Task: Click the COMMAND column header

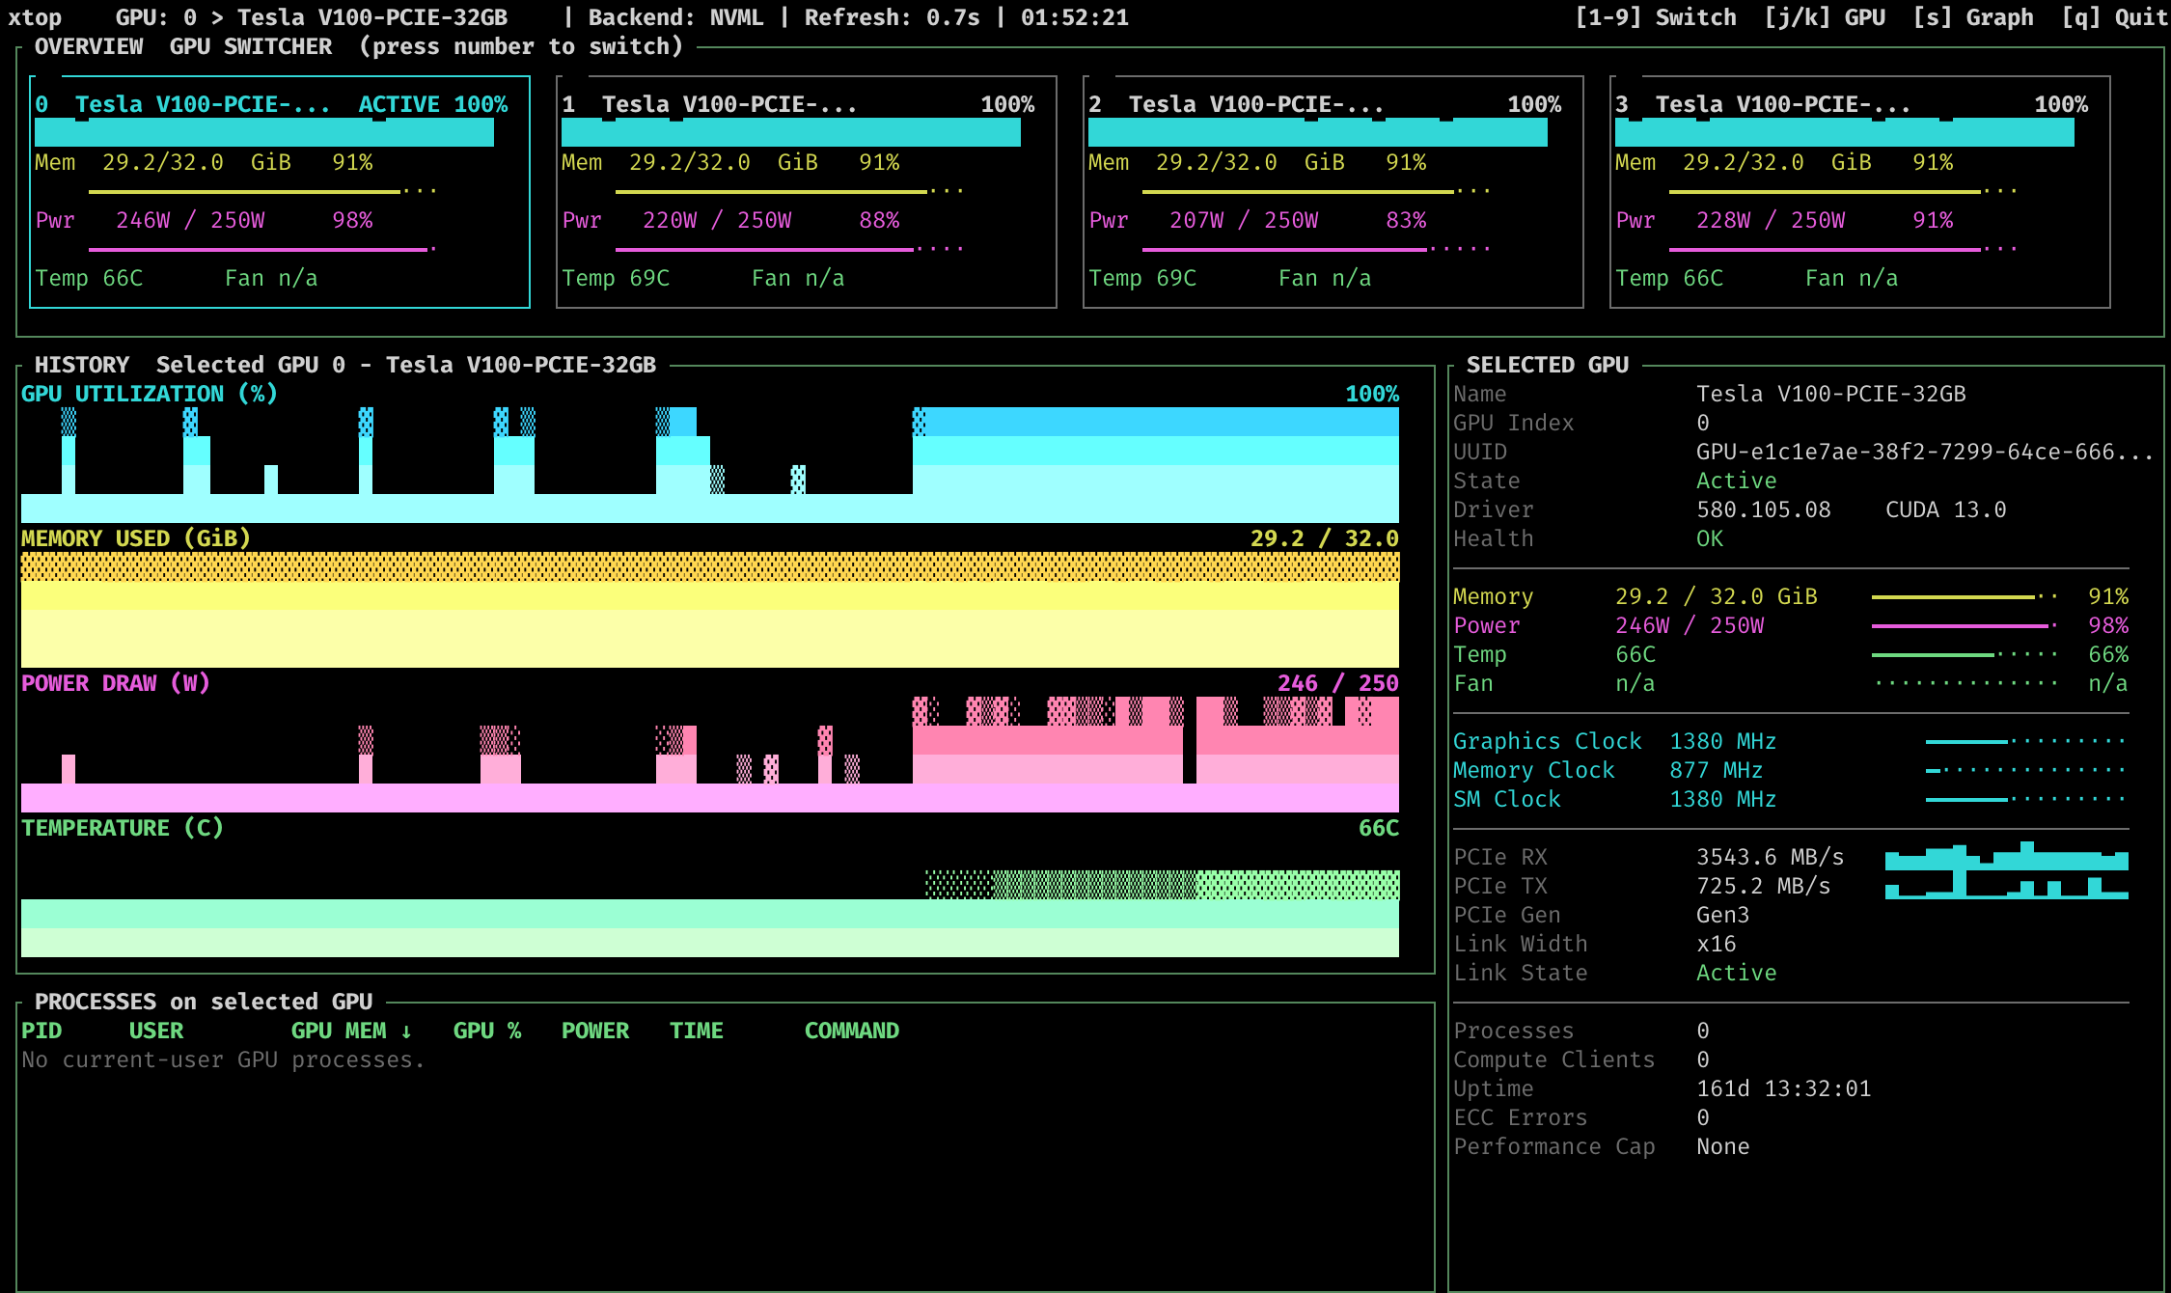Action: point(852,1031)
